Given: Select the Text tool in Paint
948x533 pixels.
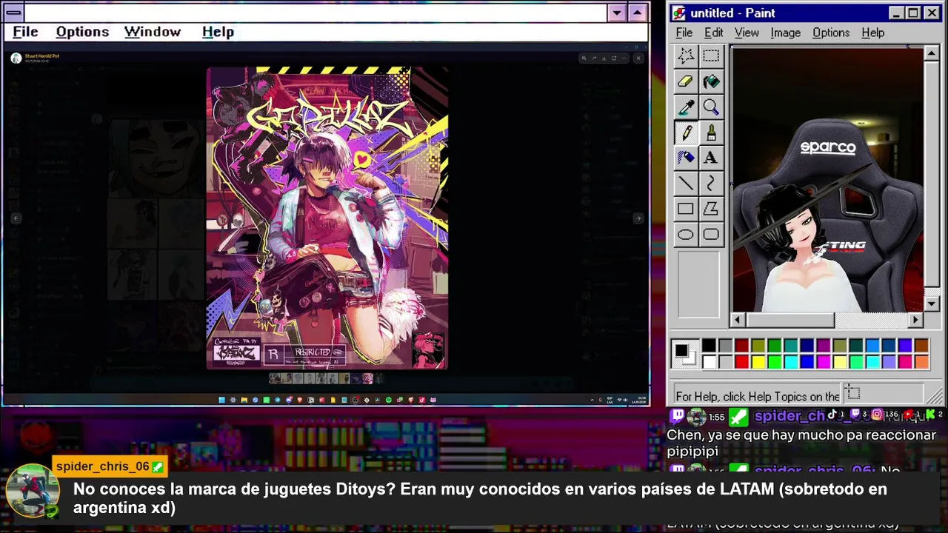Looking at the screenshot, I should 711,158.
